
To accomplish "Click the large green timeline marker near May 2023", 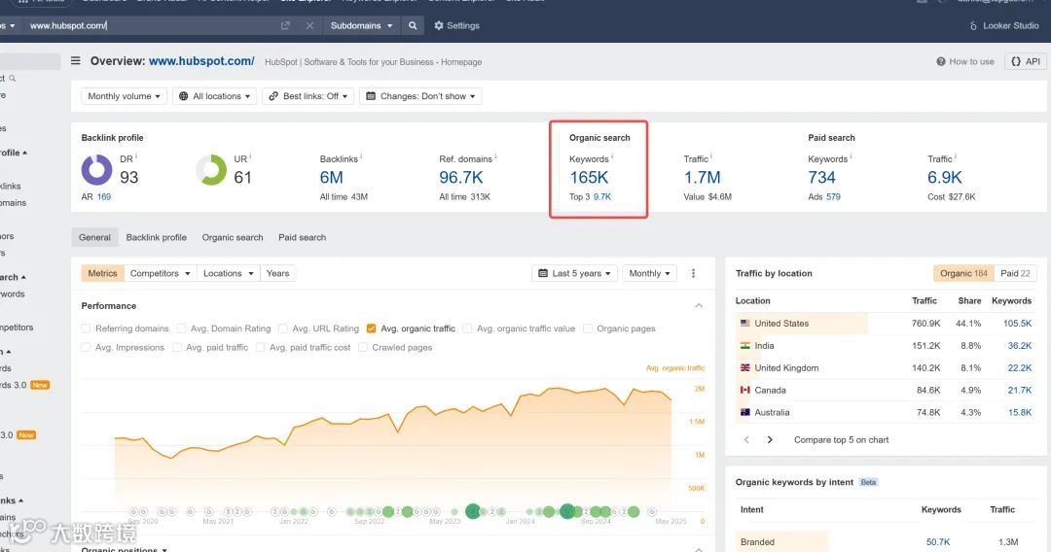I will pos(473,512).
